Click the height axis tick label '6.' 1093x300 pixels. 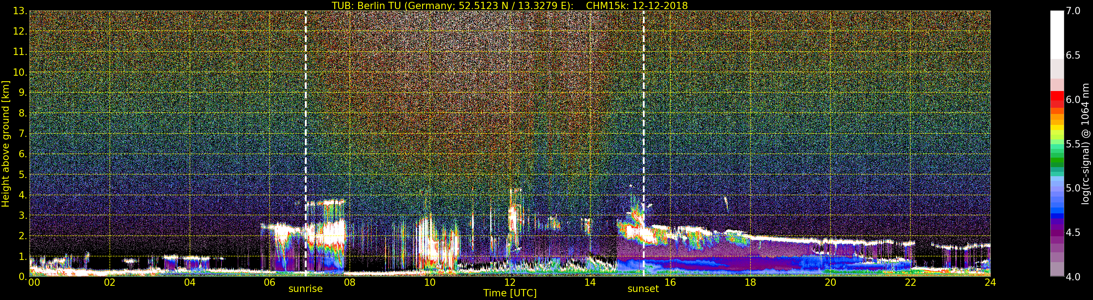pos(23,154)
